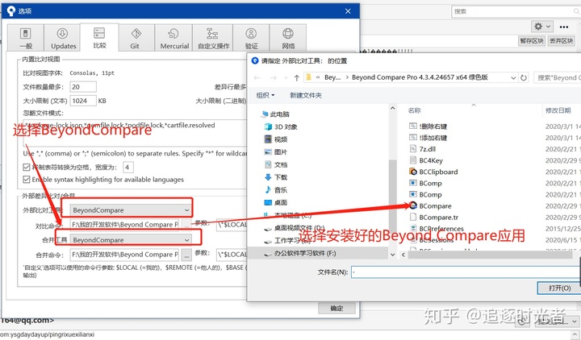
Task: Go forward in the file dialog
Action: pyautogui.click(x=273, y=77)
